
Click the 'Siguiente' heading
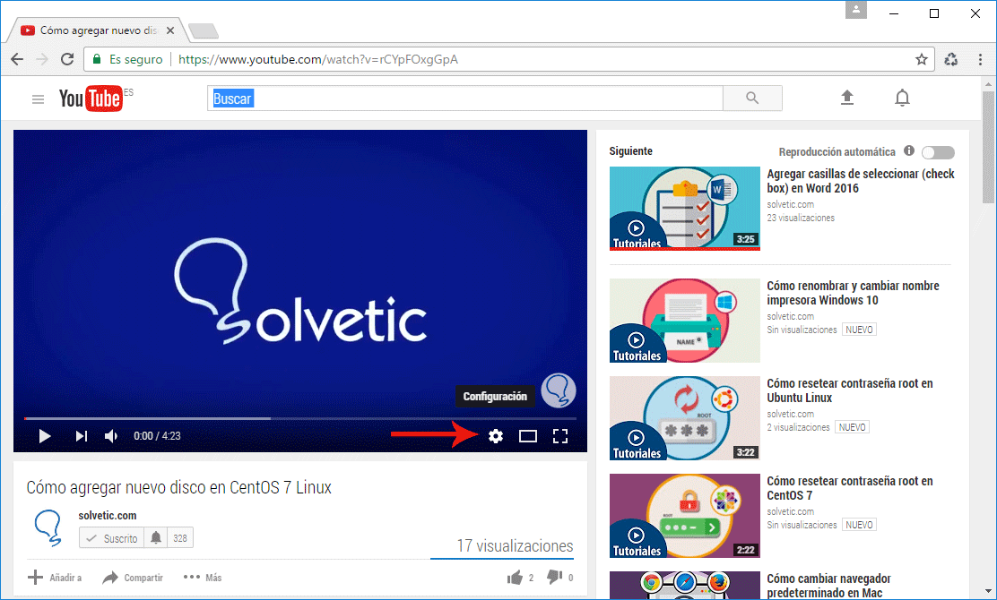pos(631,151)
